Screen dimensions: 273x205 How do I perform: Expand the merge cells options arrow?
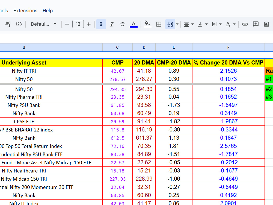click(x=177, y=24)
